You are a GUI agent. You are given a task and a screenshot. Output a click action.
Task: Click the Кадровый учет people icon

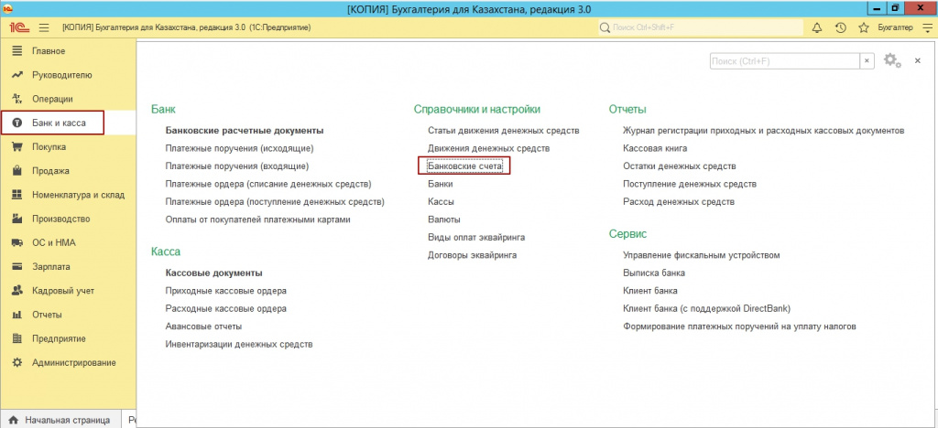click(x=17, y=291)
